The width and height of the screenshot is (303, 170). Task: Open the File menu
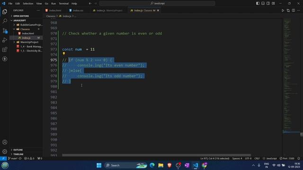(10, 3)
